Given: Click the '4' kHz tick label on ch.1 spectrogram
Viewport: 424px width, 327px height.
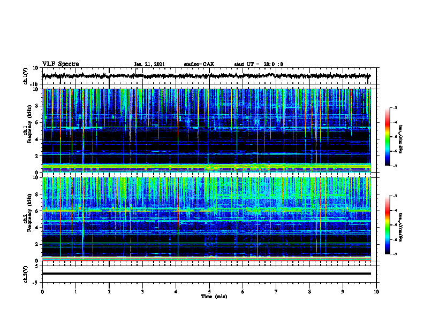Looking at the screenshot, I should [37, 139].
